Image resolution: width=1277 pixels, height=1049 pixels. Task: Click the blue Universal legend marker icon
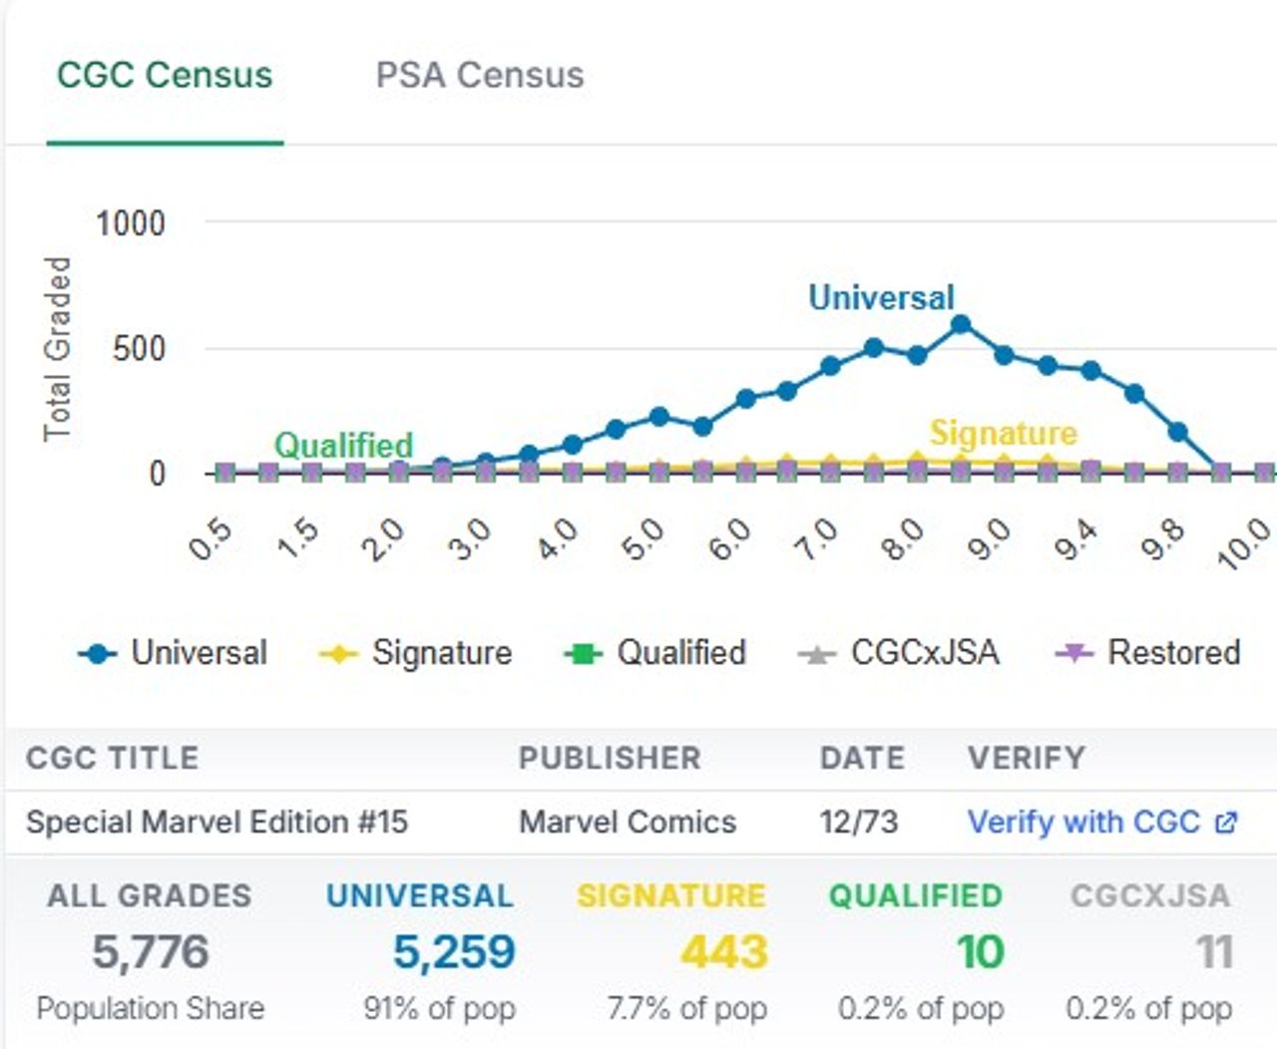click(97, 655)
